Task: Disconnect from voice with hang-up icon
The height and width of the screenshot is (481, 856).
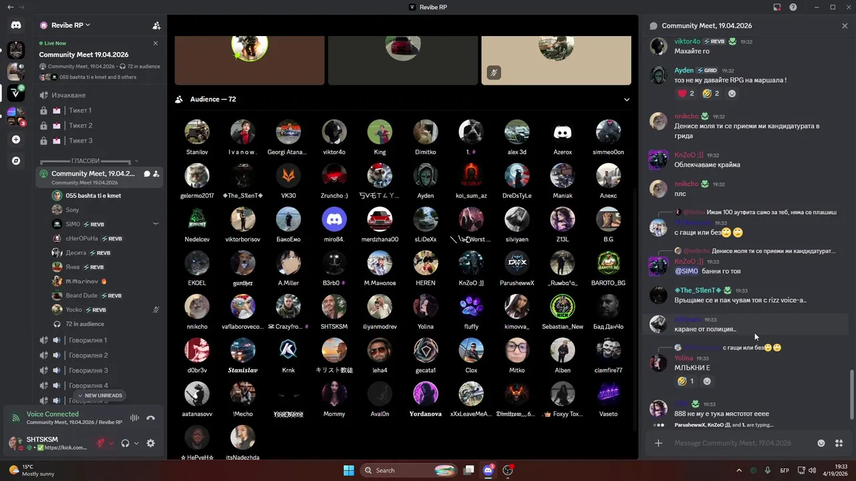Action: pyautogui.click(x=150, y=418)
